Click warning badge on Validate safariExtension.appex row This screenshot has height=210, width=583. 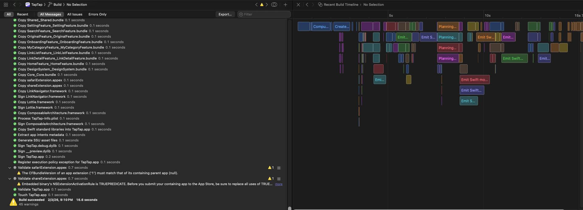(271, 168)
